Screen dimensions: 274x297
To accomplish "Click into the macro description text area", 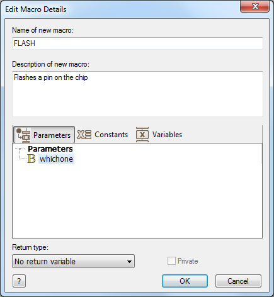I will pyautogui.click(x=137, y=94).
